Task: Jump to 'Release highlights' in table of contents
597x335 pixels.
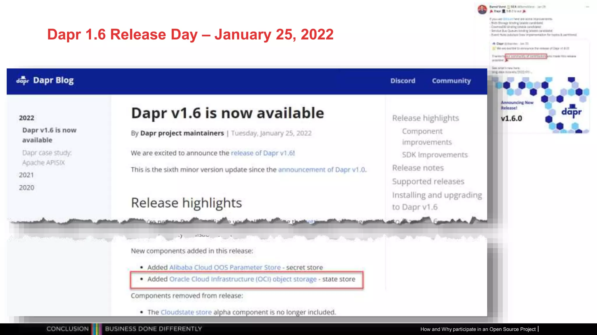Action: [x=426, y=118]
